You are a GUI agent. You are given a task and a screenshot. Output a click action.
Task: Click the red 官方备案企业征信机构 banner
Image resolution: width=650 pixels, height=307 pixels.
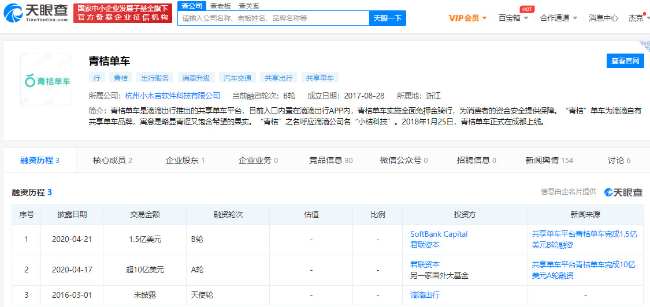(122, 13)
